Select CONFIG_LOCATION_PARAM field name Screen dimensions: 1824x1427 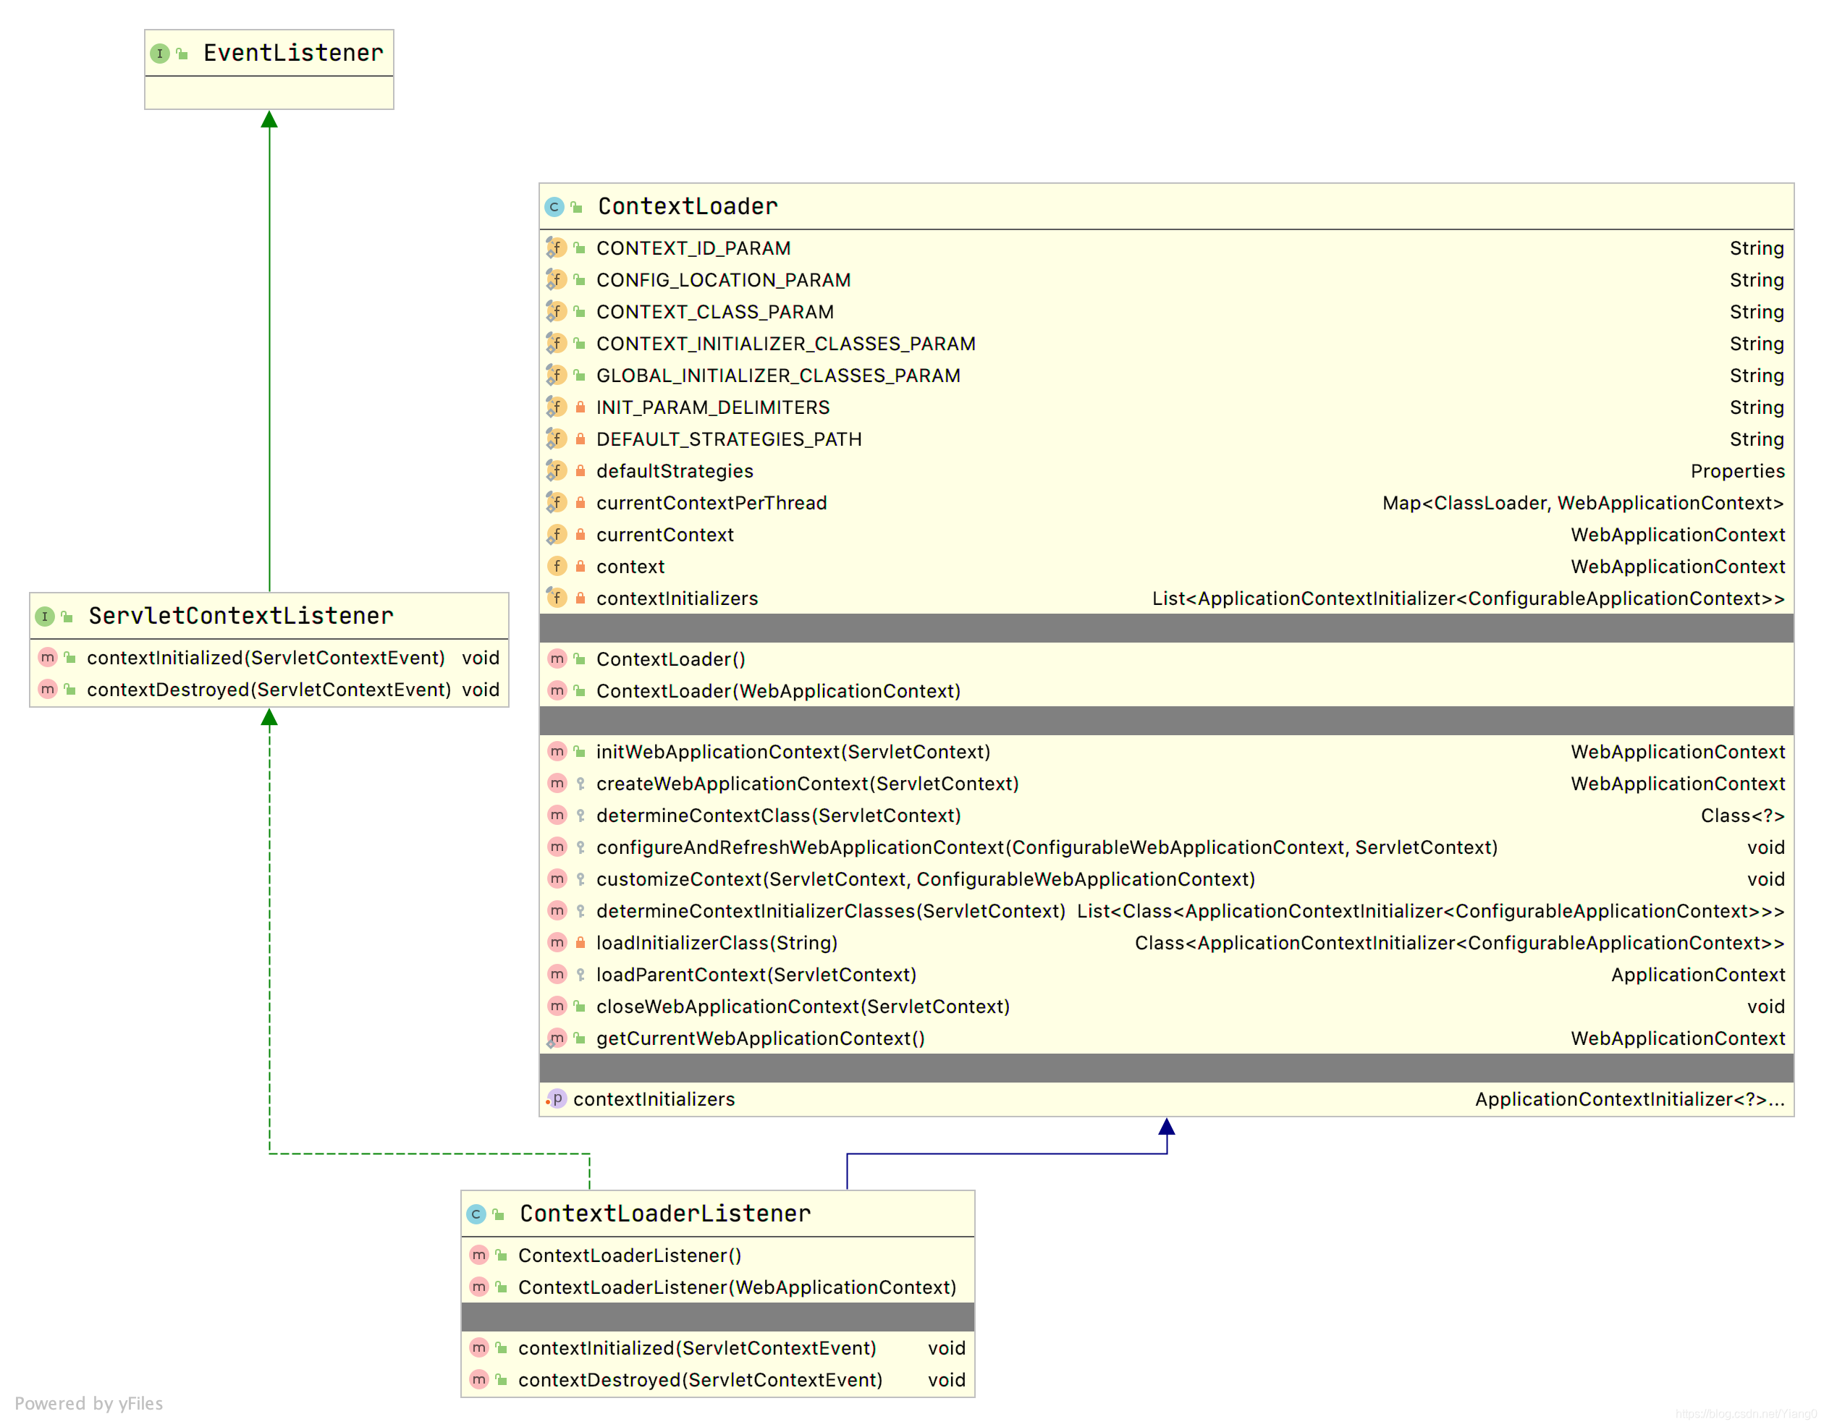pos(723,280)
